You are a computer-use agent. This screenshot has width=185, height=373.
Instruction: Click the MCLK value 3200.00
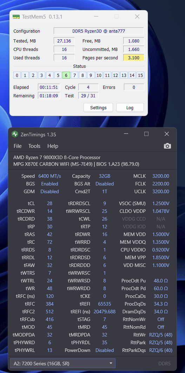pos(161,176)
